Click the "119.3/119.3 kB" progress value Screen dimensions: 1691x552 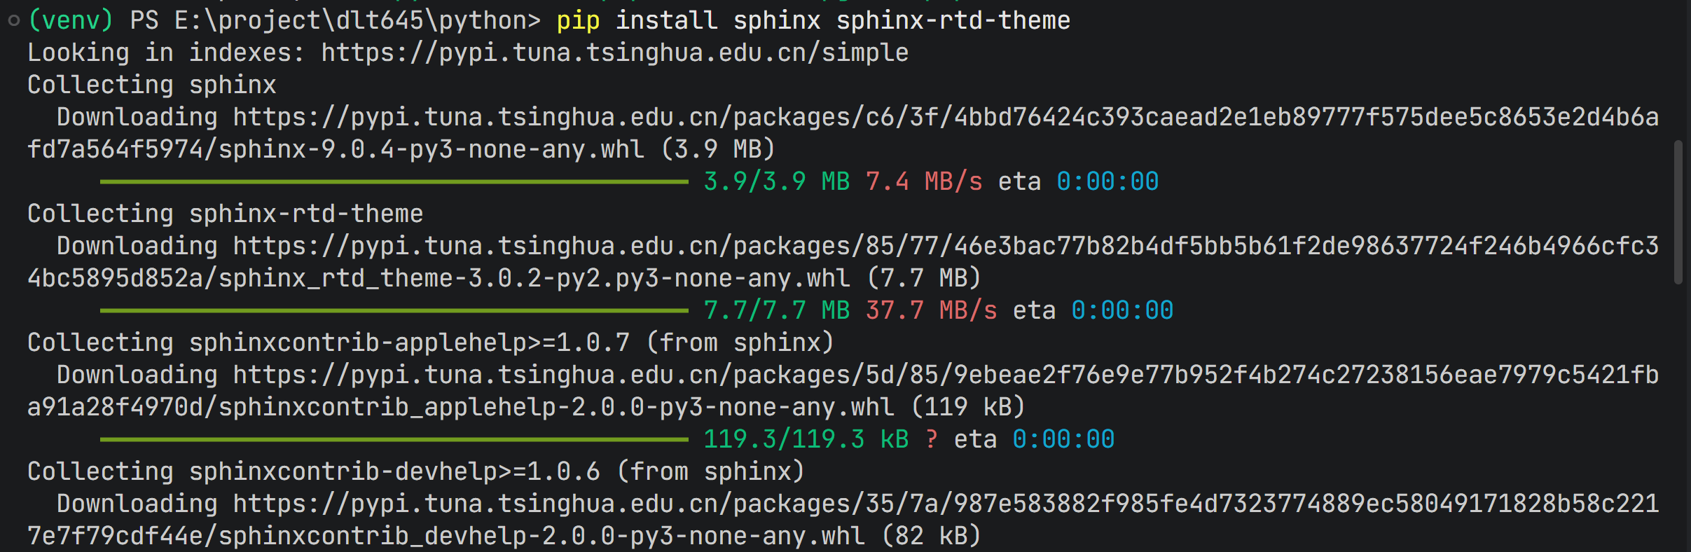(806, 439)
